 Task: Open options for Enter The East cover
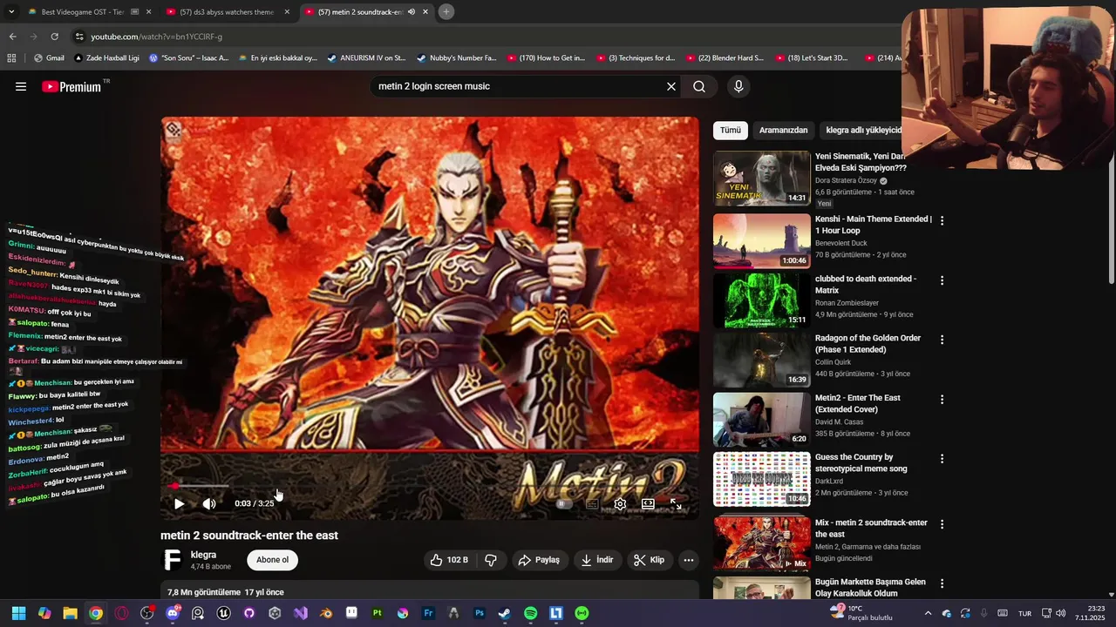942,400
